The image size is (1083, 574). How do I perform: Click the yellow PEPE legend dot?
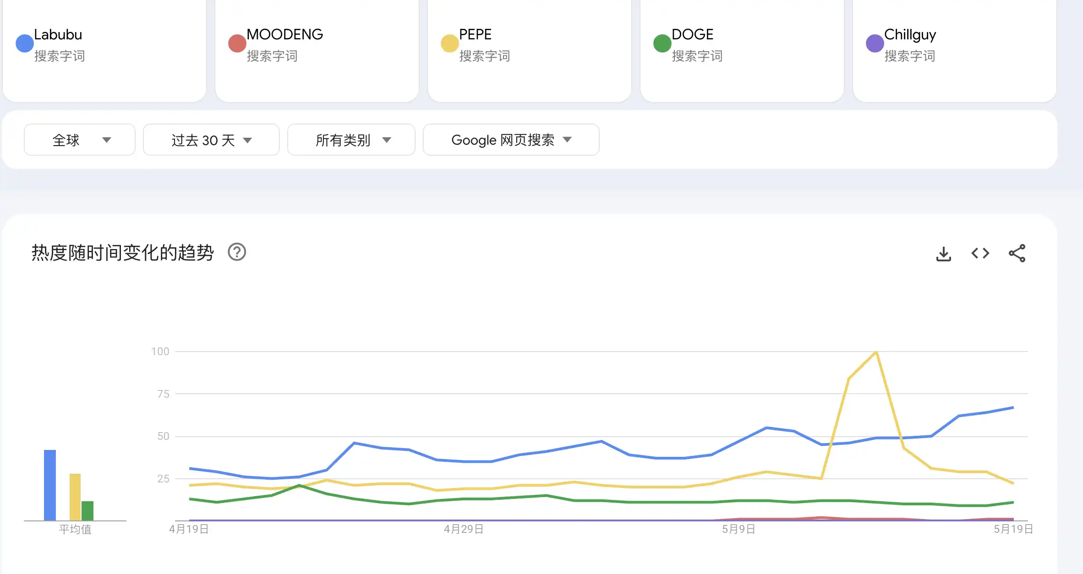click(449, 43)
